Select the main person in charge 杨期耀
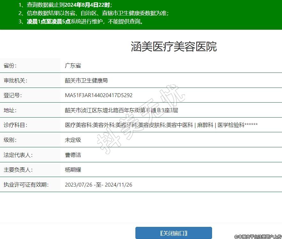 click(x=73, y=170)
